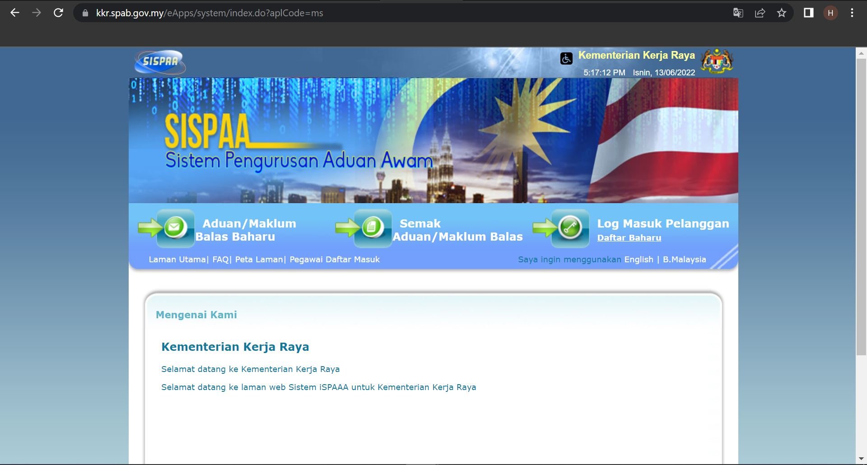This screenshot has width=867, height=465.
Task: Click the green envelope Aduan icon
Action: pos(175,228)
